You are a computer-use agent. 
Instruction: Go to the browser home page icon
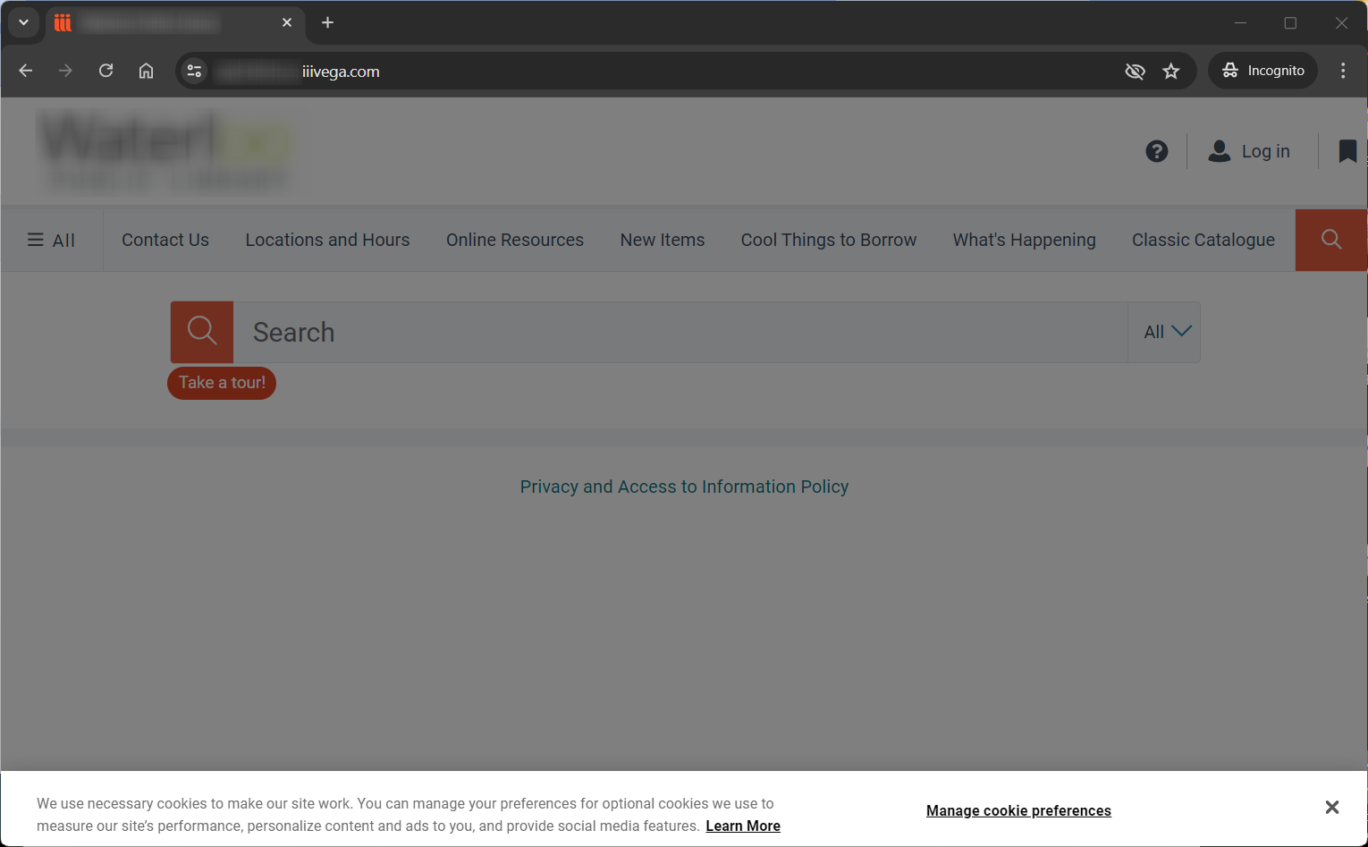[146, 71]
